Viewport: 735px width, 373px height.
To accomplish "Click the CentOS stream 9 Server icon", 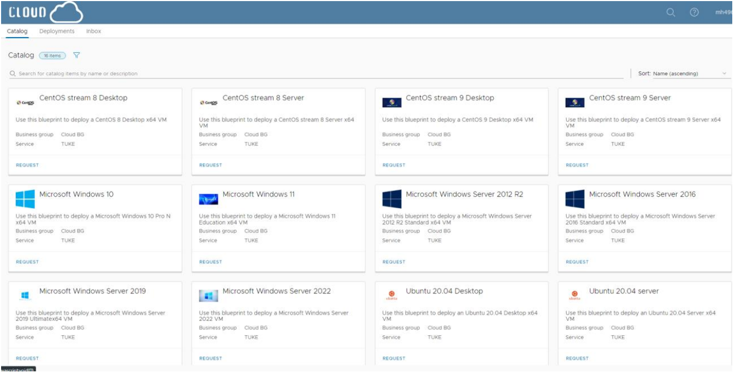I will coord(575,103).
